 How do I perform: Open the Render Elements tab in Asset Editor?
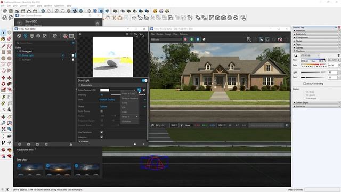(x=38, y=36)
